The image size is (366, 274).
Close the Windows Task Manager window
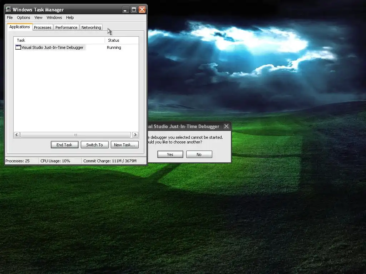(142, 10)
